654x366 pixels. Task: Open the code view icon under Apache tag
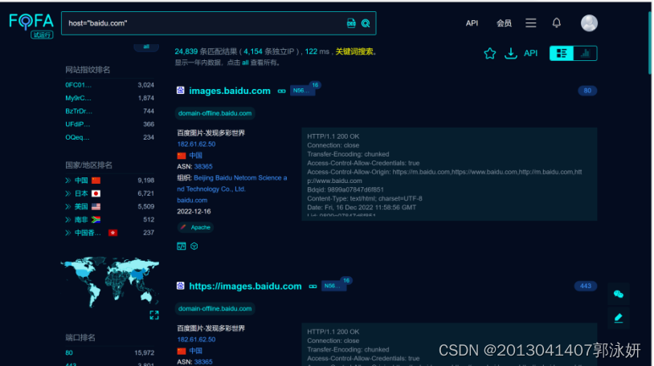click(181, 246)
